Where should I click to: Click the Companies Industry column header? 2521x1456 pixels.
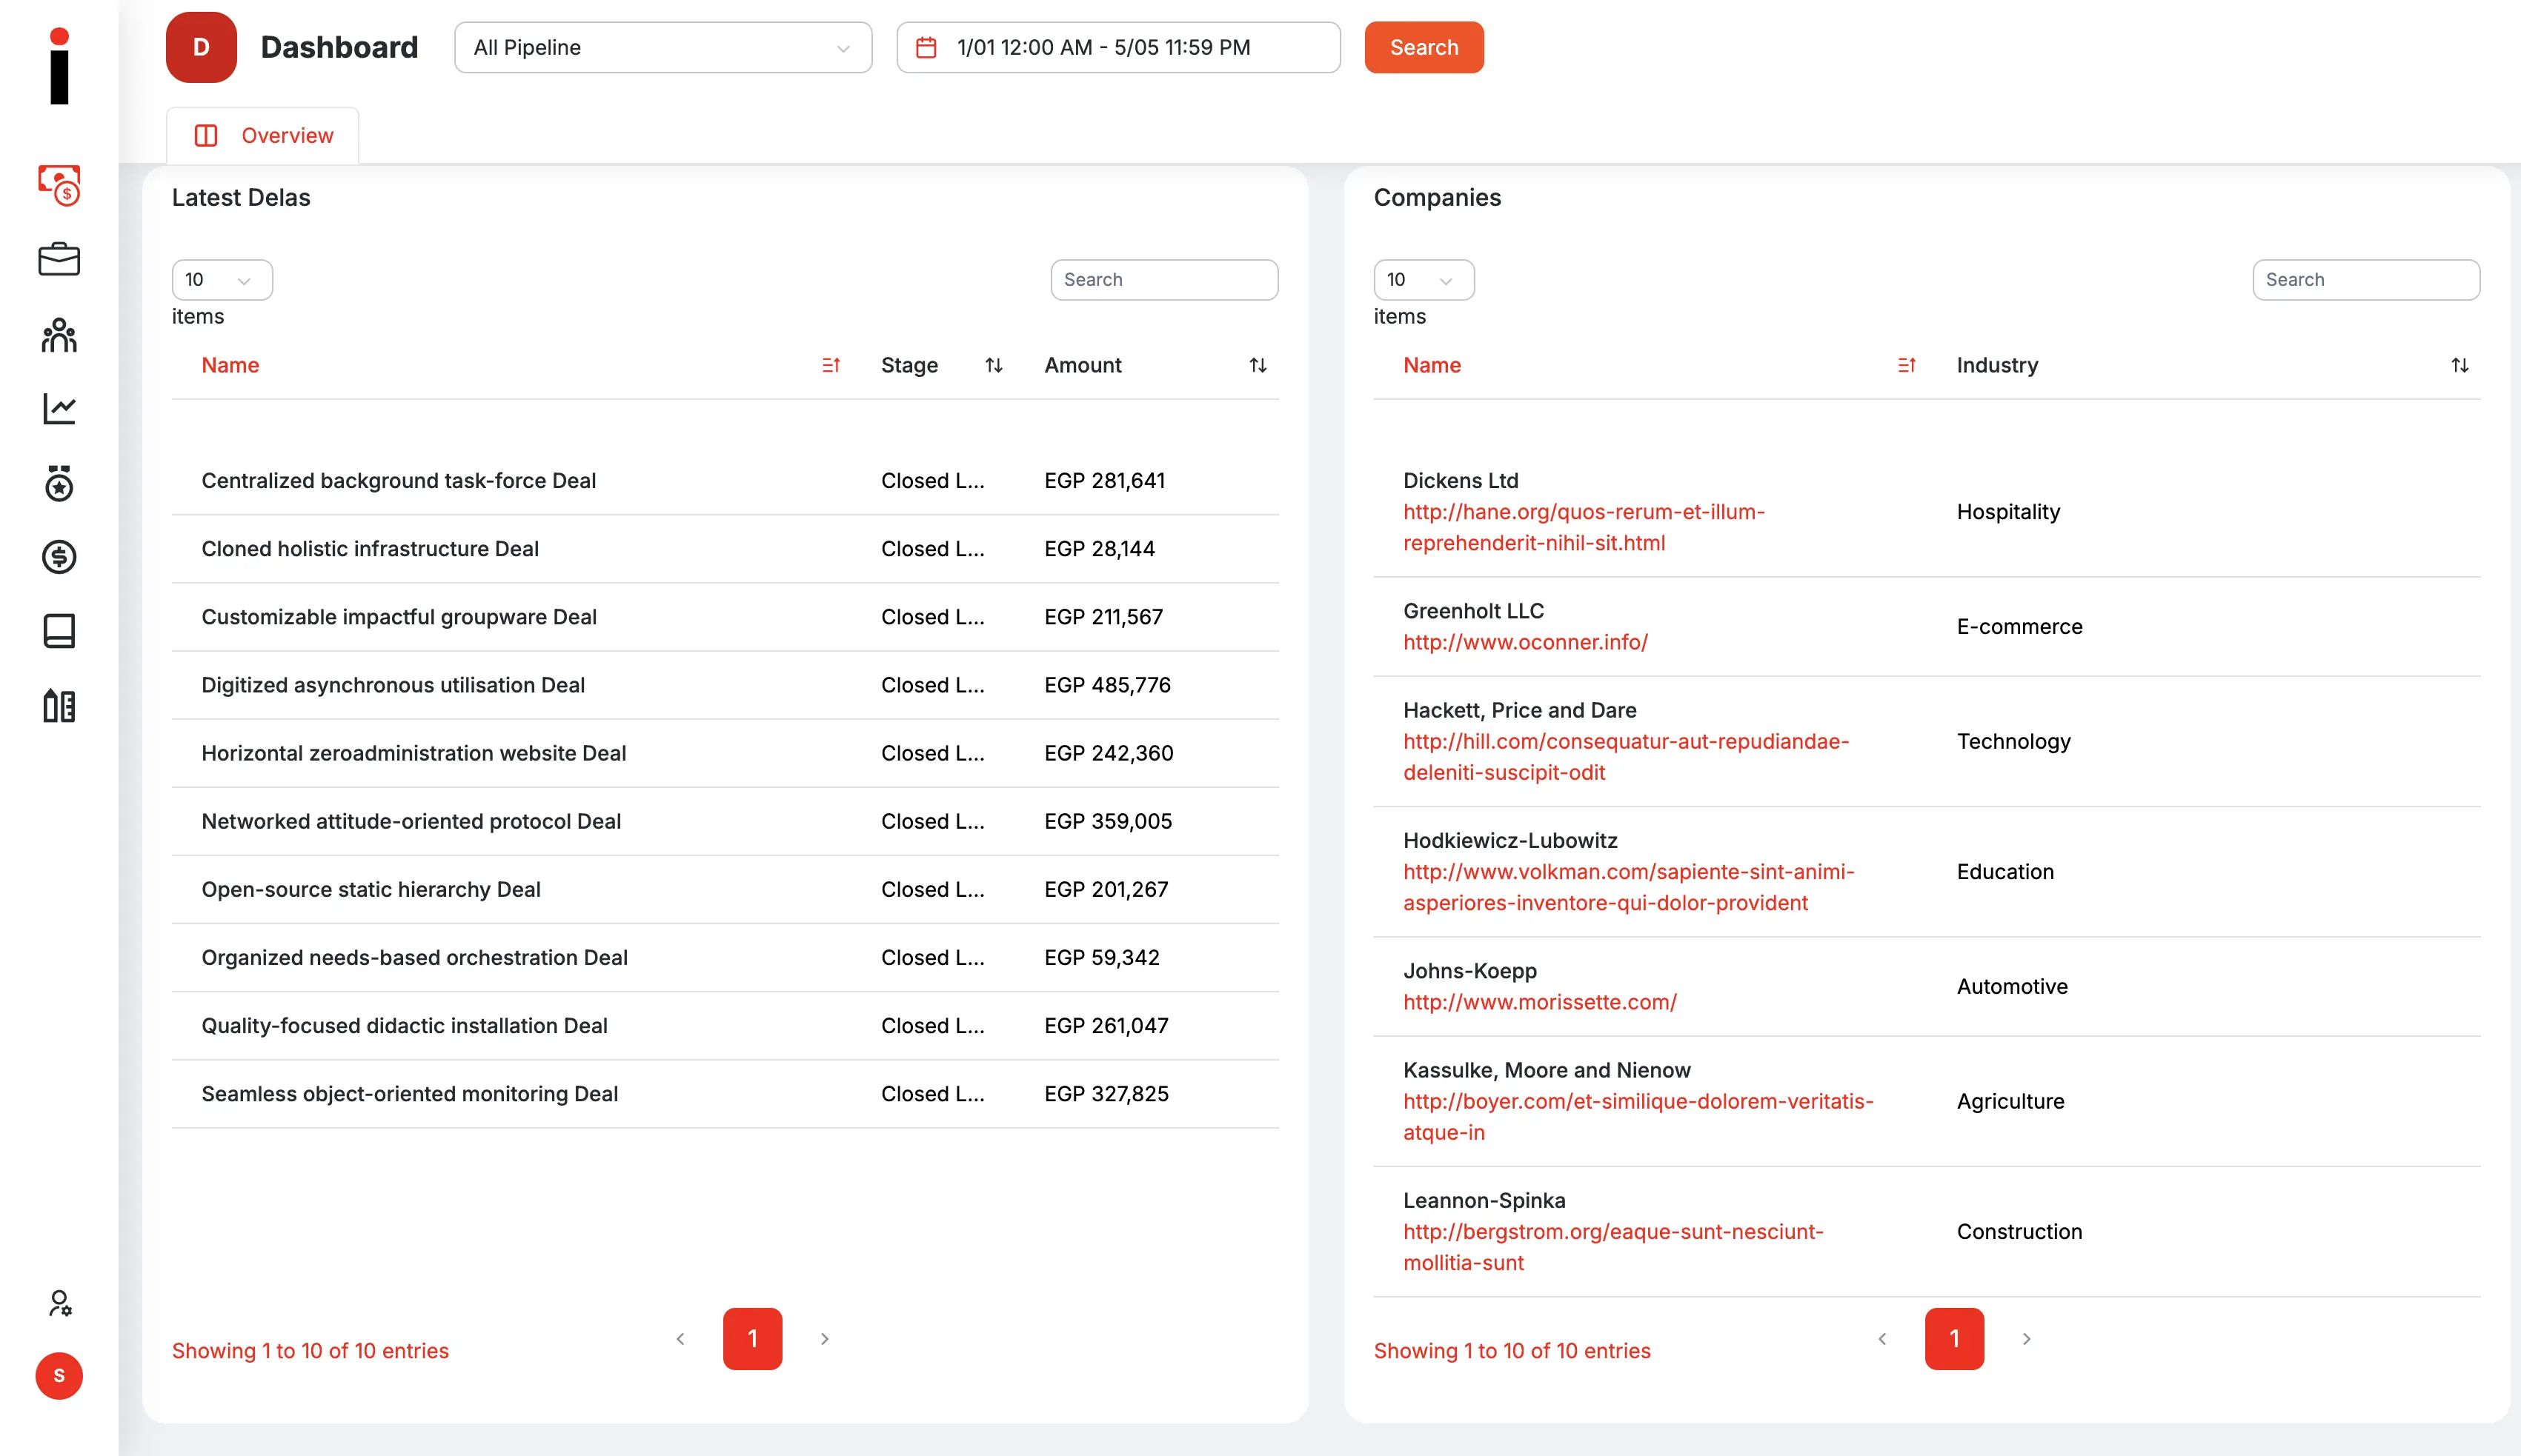coord(1997,365)
